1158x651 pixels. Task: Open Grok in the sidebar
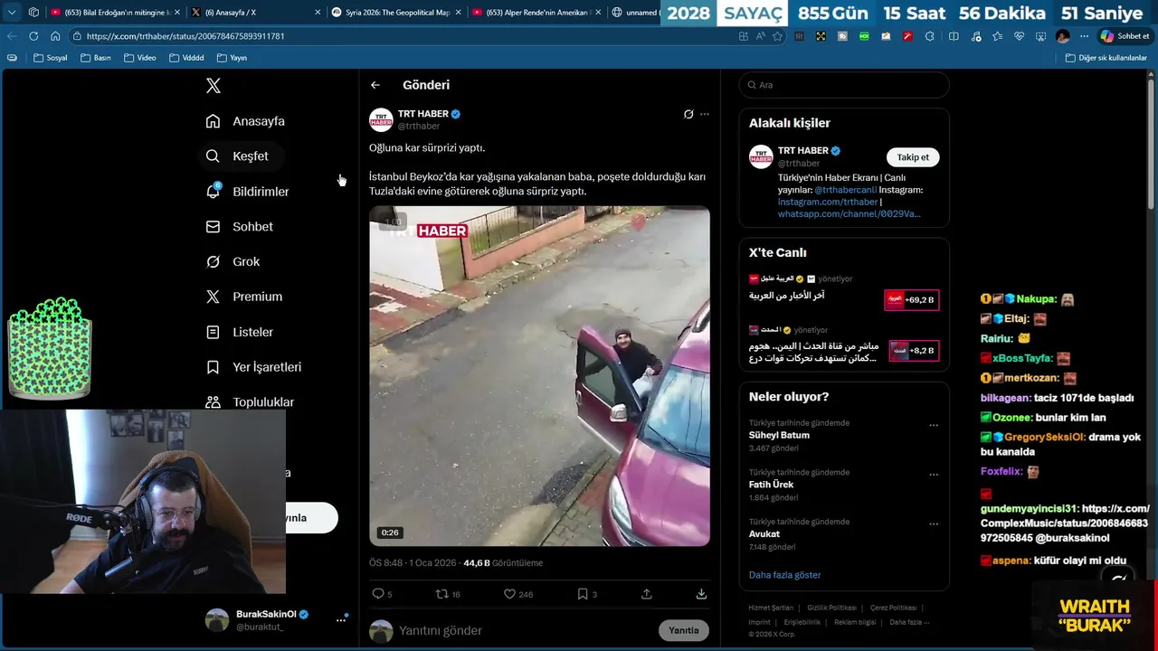(x=233, y=261)
